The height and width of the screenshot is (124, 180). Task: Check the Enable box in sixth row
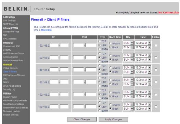(156, 107)
